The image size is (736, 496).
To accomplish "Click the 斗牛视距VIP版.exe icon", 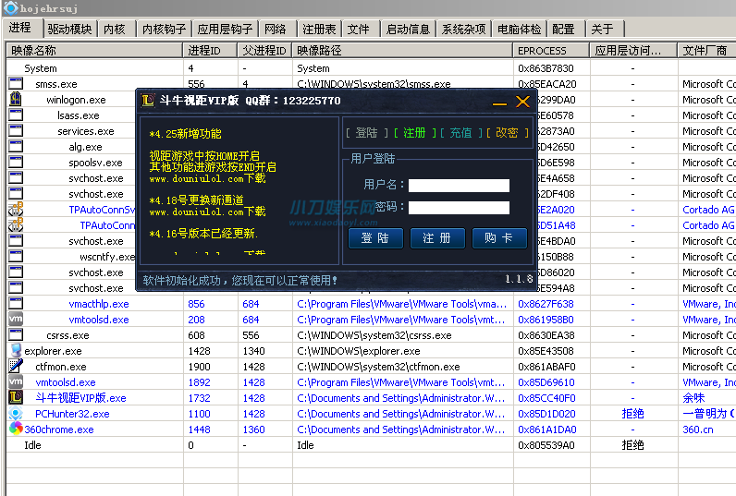I will [x=16, y=397].
